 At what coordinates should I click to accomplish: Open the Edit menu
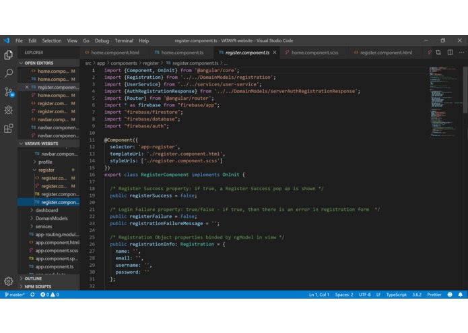(x=32, y=40)
